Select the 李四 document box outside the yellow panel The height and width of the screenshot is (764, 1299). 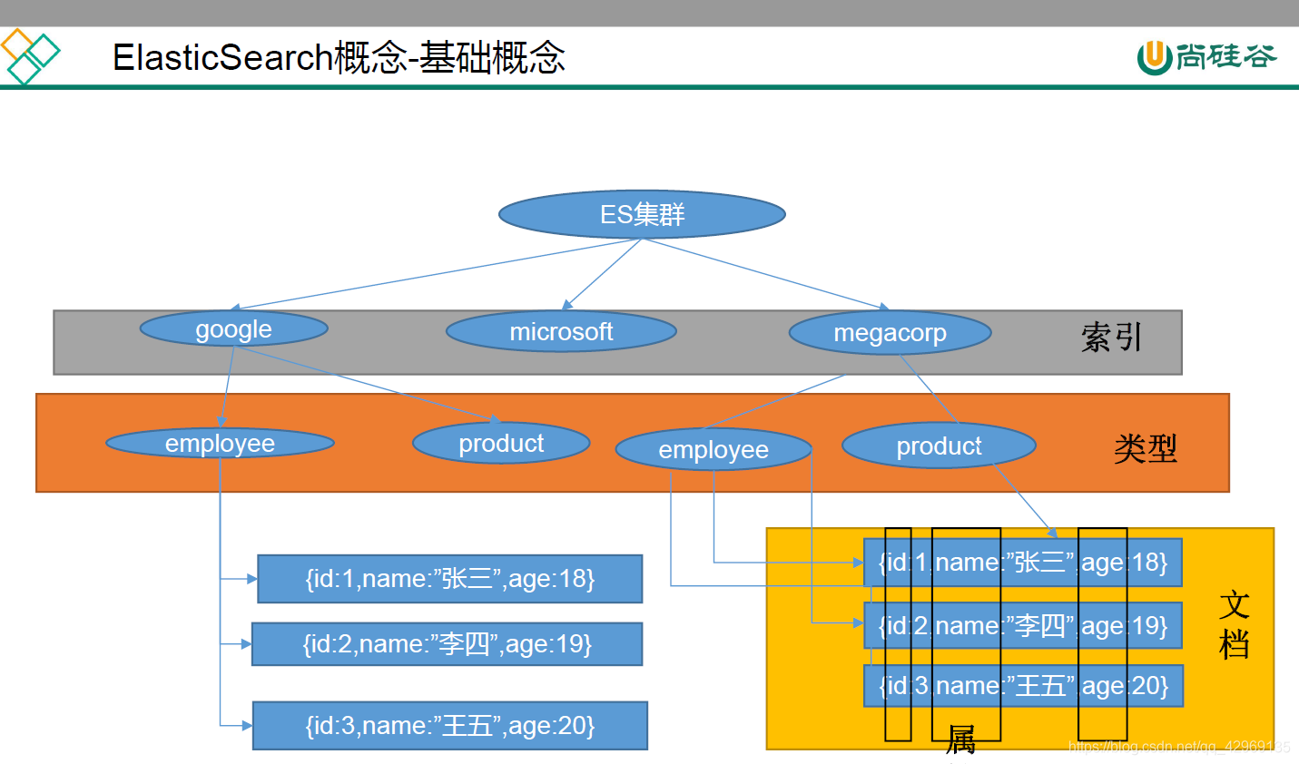(447, 644)
